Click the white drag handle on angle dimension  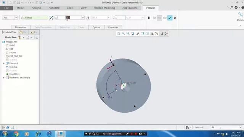coord(116,90)
